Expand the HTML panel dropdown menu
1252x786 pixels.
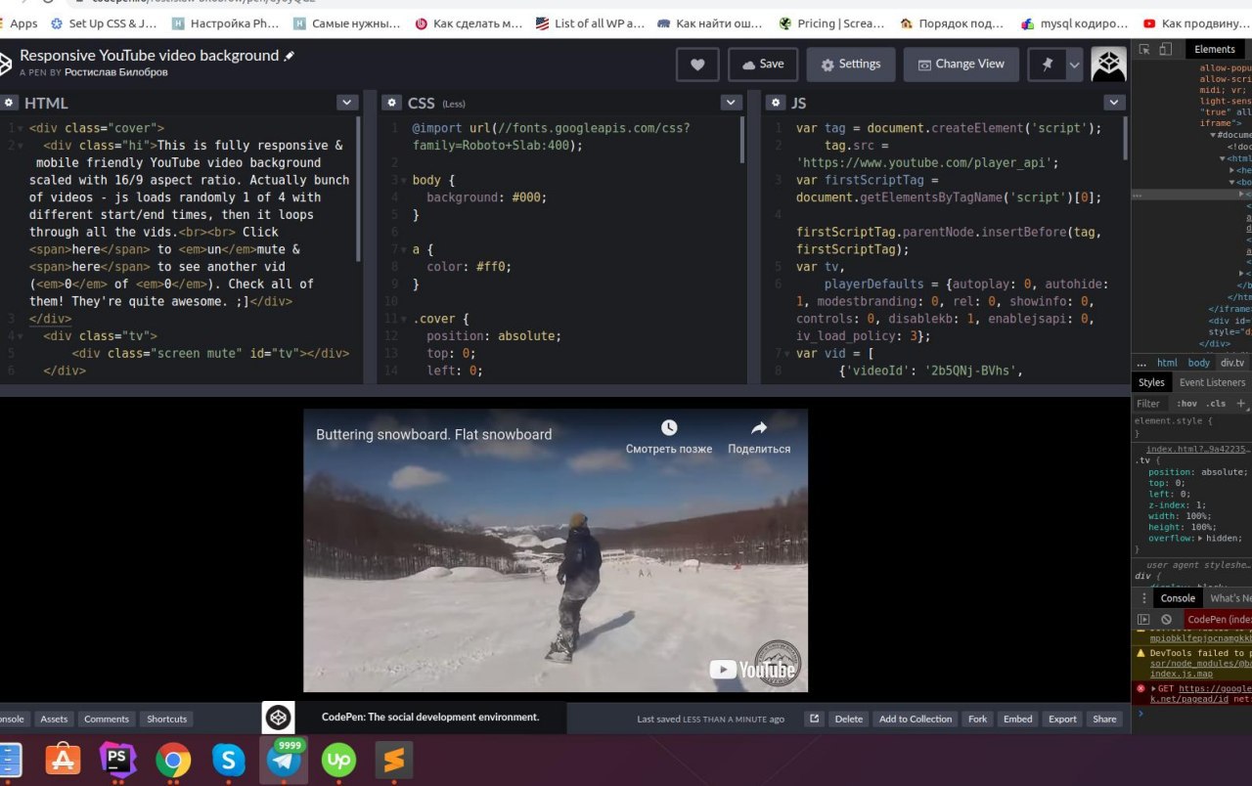pos(347,103)
